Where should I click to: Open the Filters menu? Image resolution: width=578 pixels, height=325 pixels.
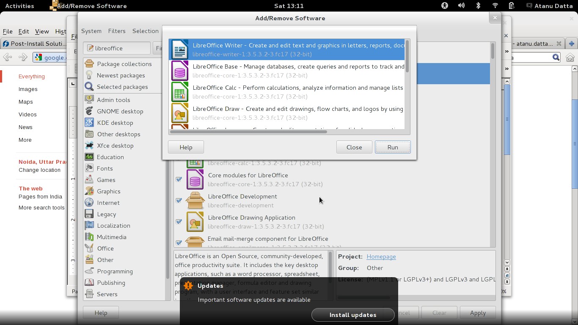(x=117, y=31)
